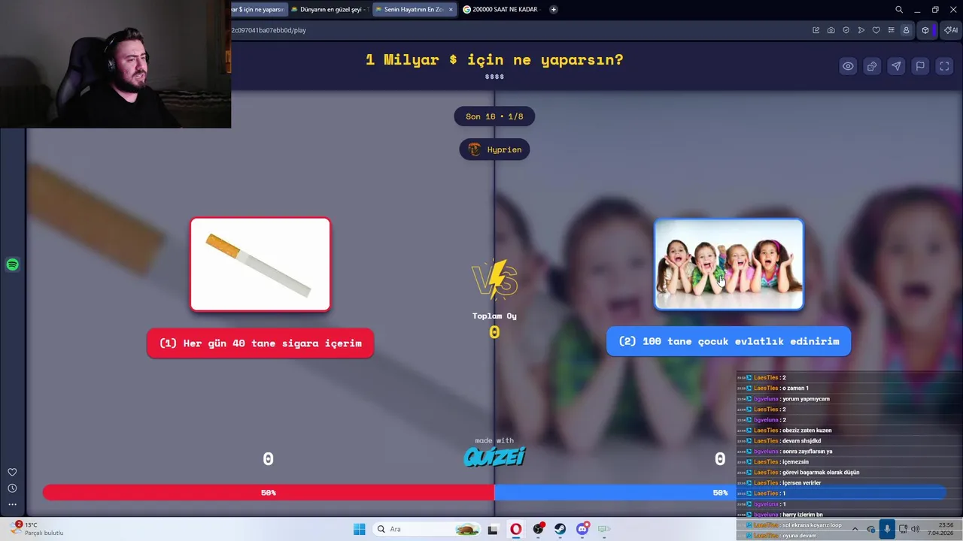Open the weather widget showing 13°C
This screenshot has height=541, width=963.
coord(36,529)
